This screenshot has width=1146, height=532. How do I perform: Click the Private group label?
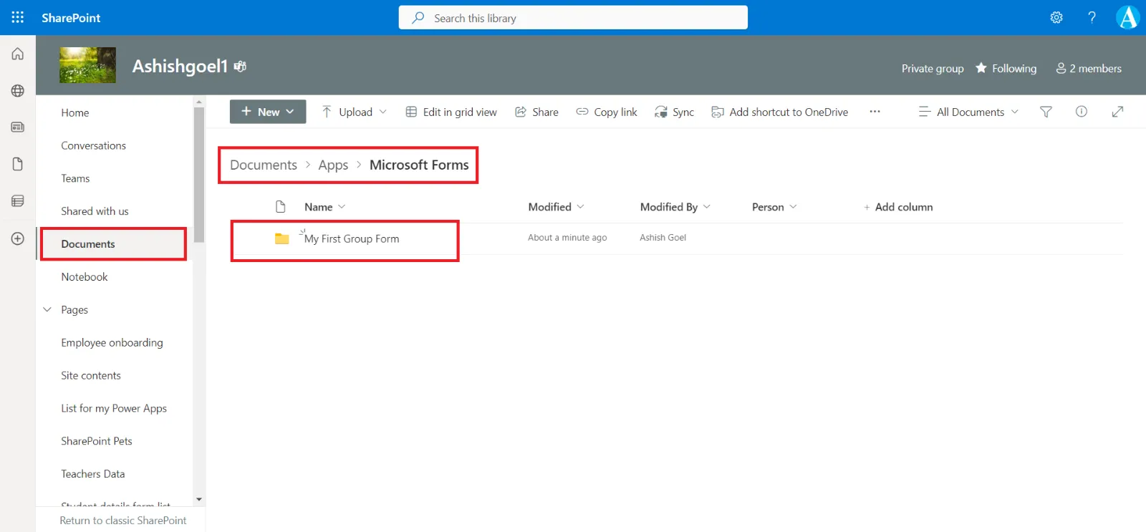[933, 68]
